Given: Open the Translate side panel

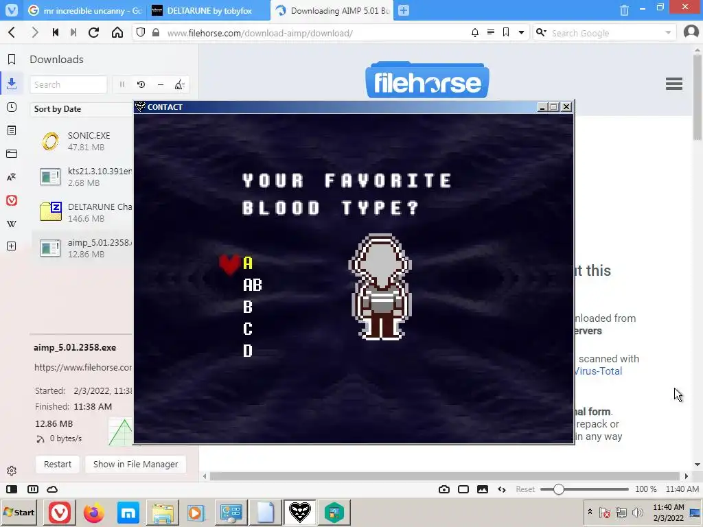Looking at the screenshot, I should tap(12, 177).
